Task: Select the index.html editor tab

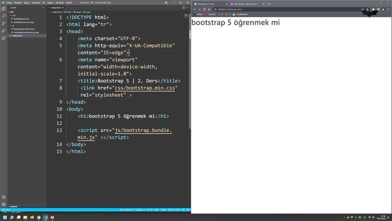Action: (x=56, y=7)
